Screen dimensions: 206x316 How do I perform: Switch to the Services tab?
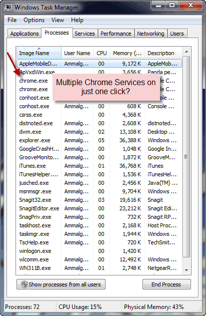point(84,34)
